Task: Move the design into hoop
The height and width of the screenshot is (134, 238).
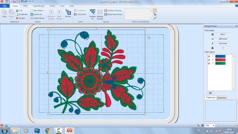Action: (113, 14)
